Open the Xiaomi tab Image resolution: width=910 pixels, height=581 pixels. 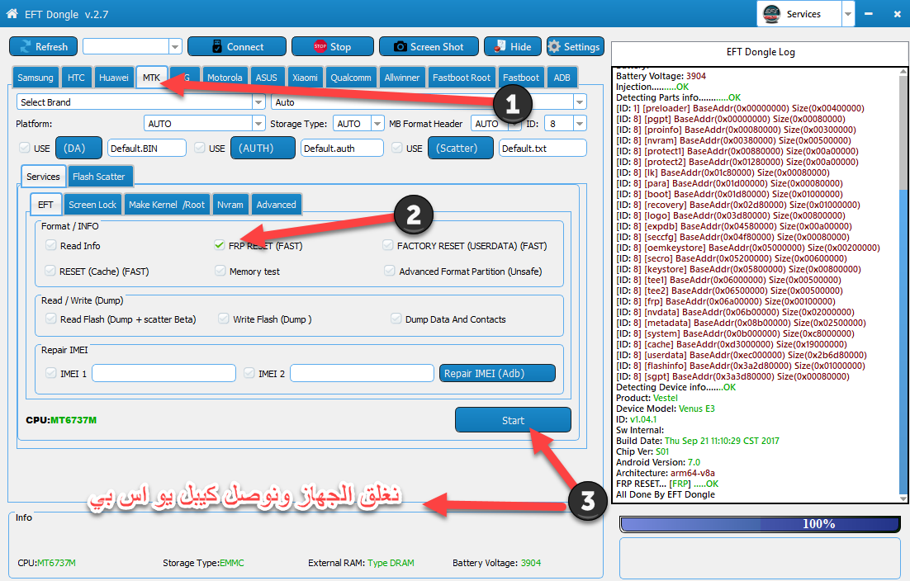[x=305, y=78]
